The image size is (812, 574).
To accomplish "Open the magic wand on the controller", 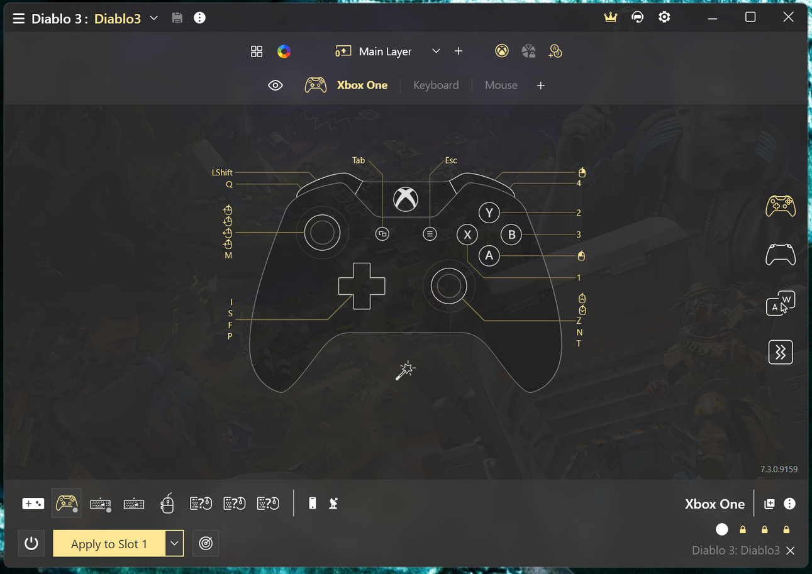I will point(405,370).
